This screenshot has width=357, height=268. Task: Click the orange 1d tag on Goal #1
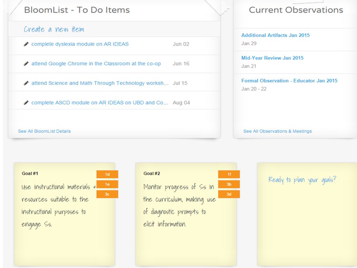pos(107,174)
